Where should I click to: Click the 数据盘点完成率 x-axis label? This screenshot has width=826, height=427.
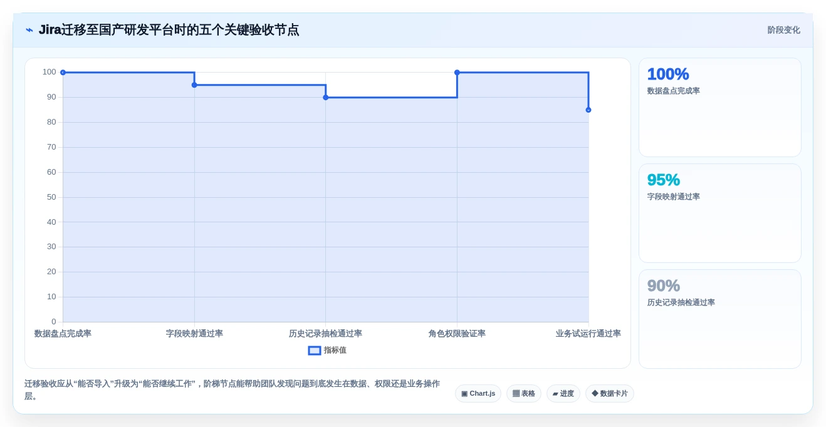coord(63,334)
